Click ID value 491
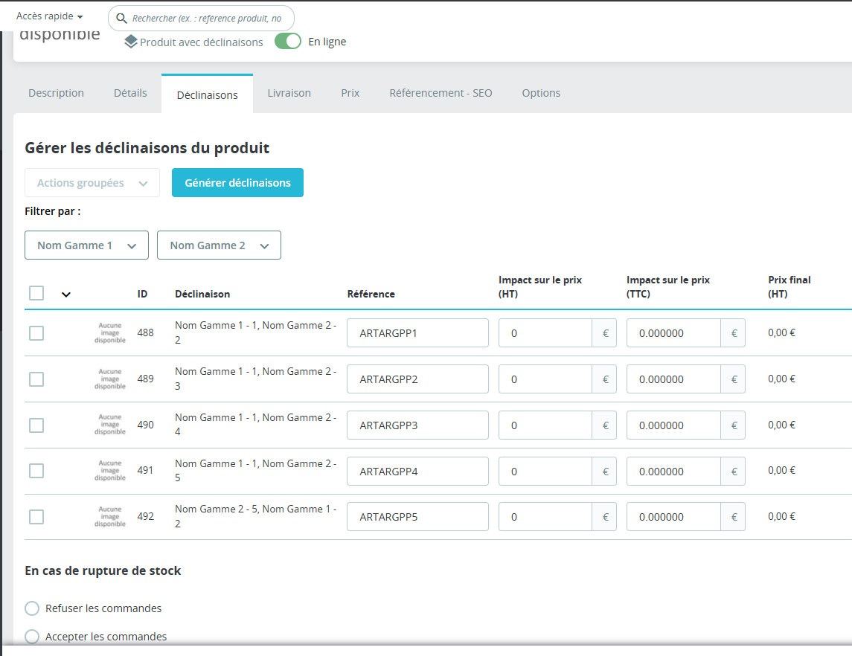This screenshot has height=656, width=852. [x=146, y=470]
